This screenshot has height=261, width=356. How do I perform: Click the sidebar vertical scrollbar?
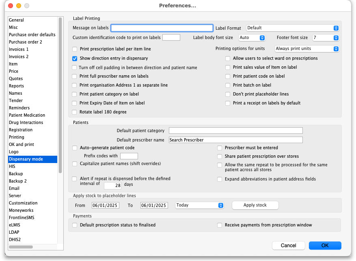coord(60,94)
